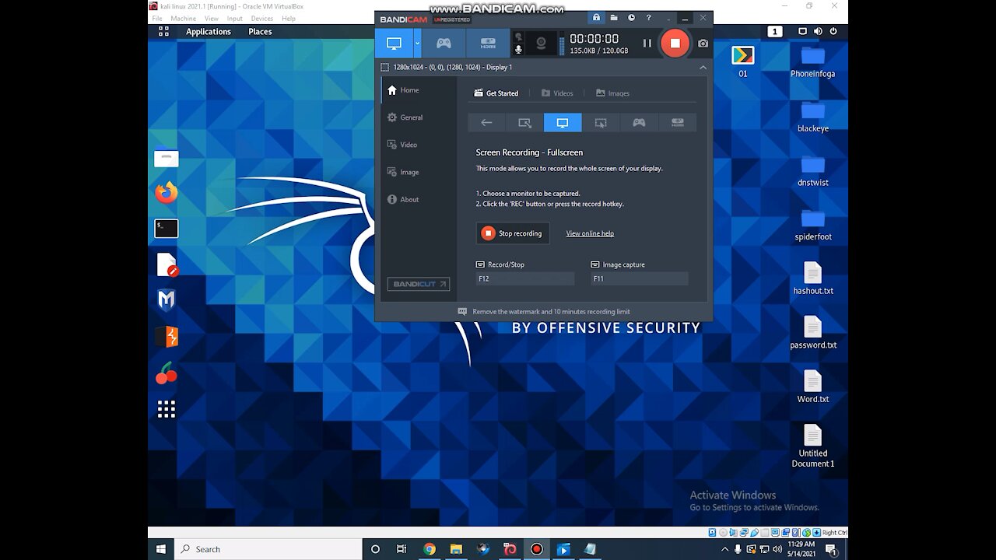996x560 pixels.
Task: Switch to Game Recording mode in top bar
Action: tap(444, 44)
